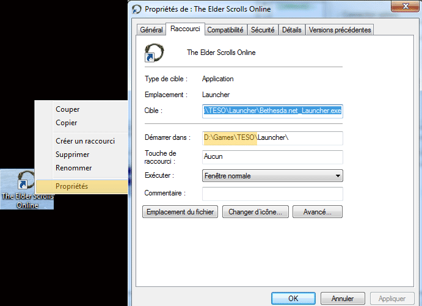422x306 pixels.
Task: Click the 'Launcher' location value text
Action: 216,95
